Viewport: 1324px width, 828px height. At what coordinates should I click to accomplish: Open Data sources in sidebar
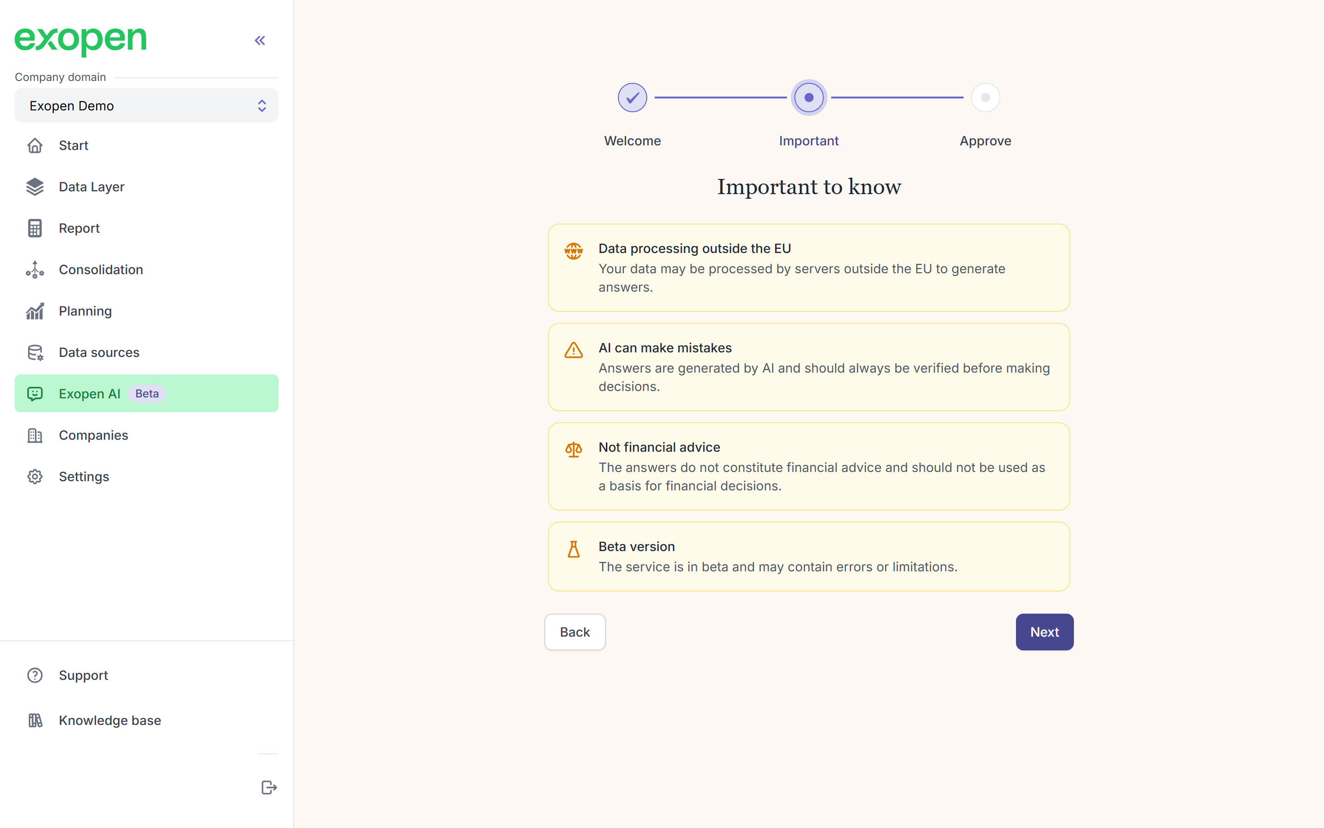147,352
